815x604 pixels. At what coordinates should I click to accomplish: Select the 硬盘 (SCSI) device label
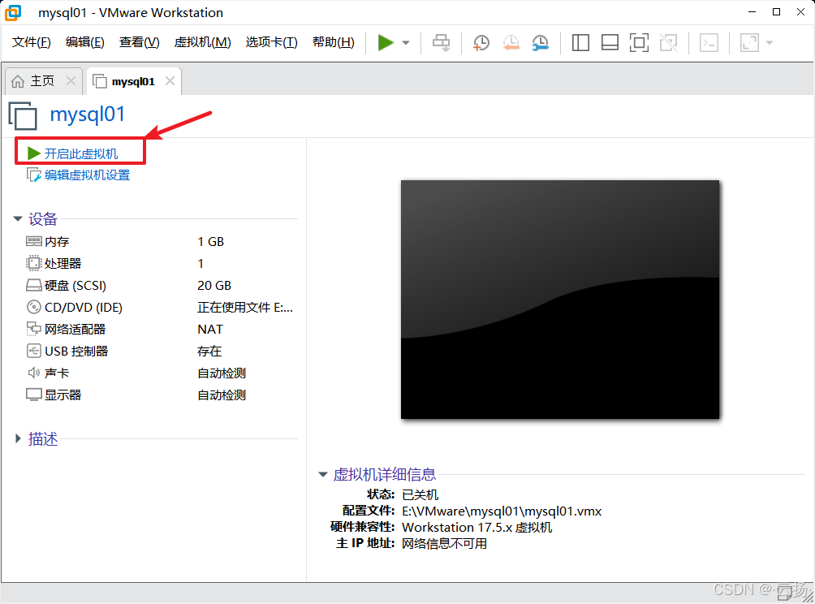(75, 286)
